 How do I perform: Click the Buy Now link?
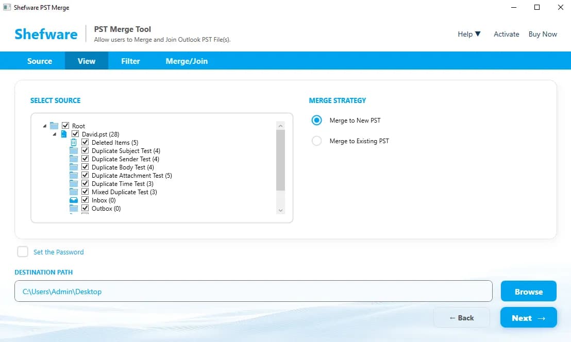pyautogui.click(x=543, y=34)
